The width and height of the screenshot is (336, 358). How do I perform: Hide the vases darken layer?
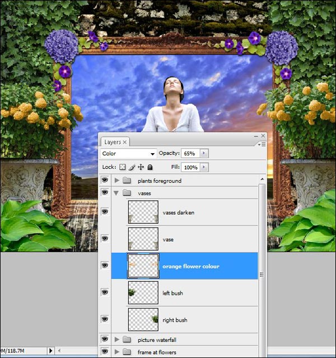[x=105, y=211]
